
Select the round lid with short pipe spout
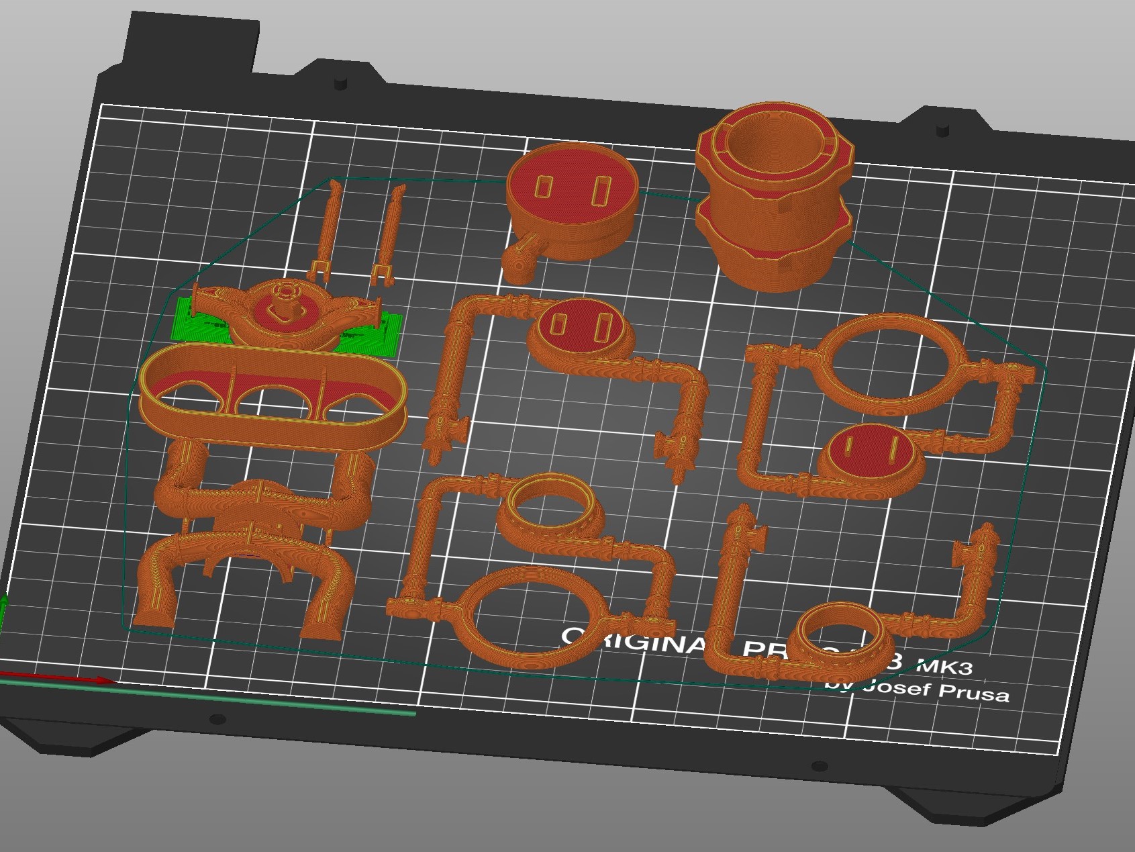pyautogui.click(x=571, y=201)
